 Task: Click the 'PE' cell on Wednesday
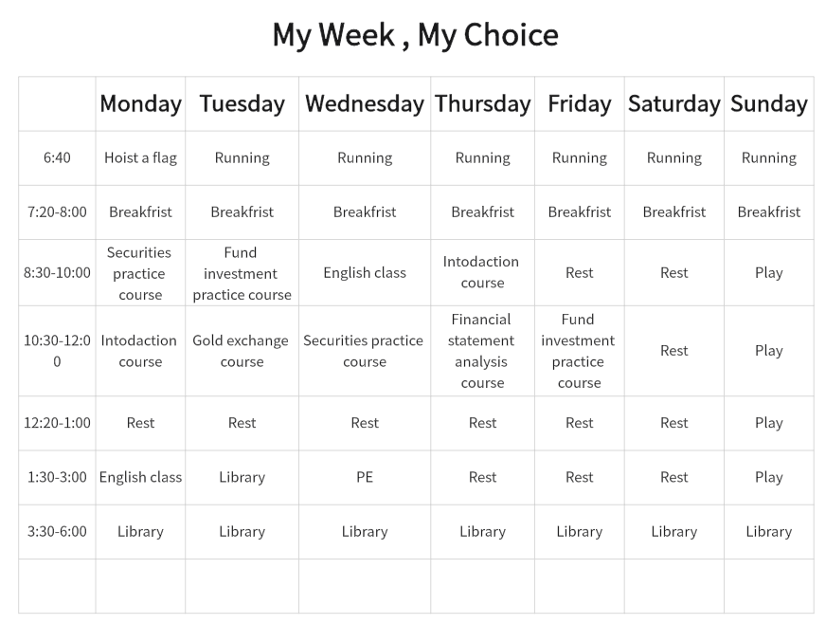[x=365, y=477]
